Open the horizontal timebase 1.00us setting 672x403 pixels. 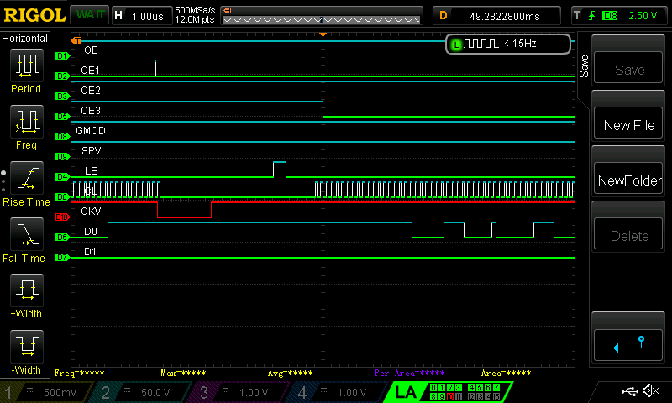[x=139, y=15]
